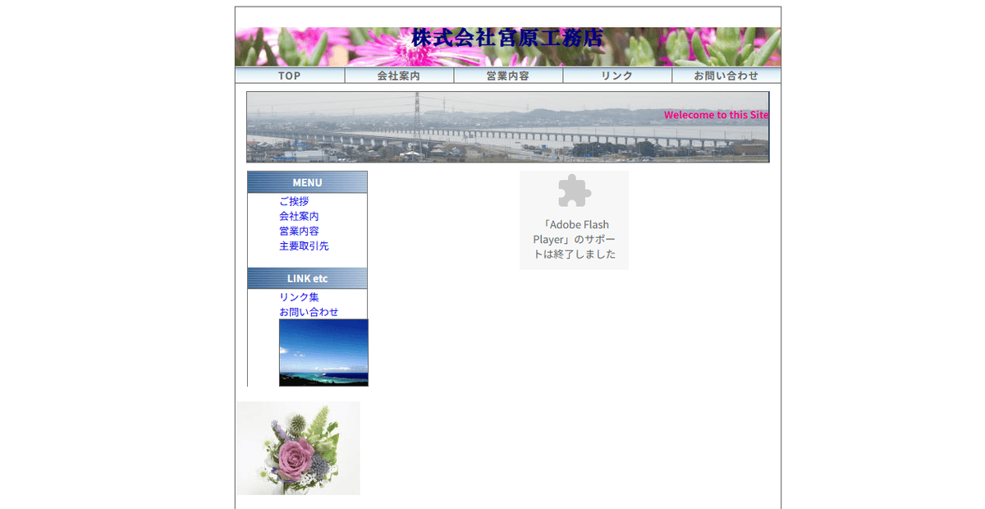This screenshot has height=509, width=985.
Task: Open the 主要取引先 page
Action: click(303, 245)
